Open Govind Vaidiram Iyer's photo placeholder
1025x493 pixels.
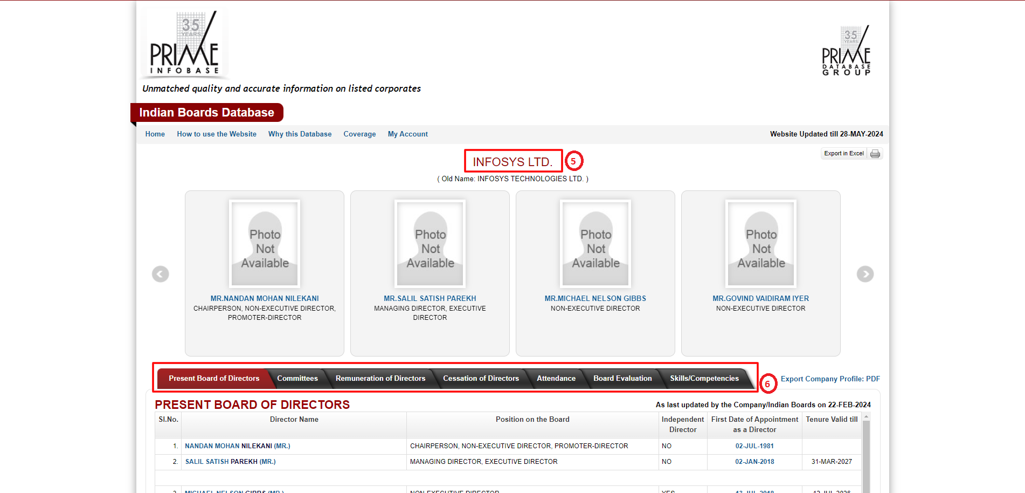tap(761, 243)
